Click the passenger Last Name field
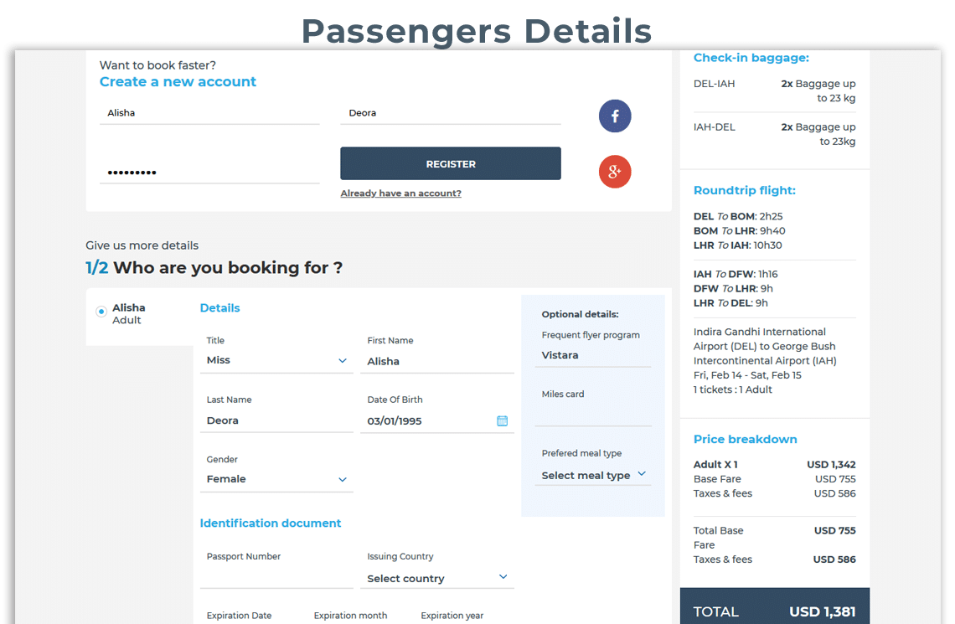Image resolution: width=955 pixels, height=624 pixels. pyautogui.click(x=276, y=420)
